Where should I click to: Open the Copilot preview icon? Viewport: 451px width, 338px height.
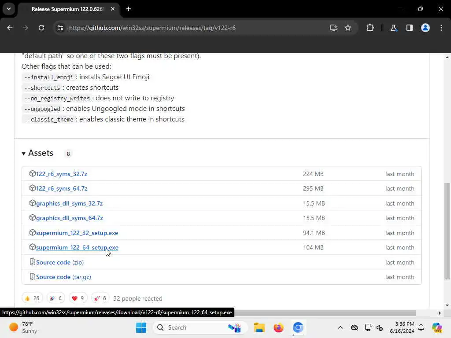coord(437,327)
